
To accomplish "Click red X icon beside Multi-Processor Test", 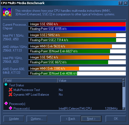I will tap(11, 90).
